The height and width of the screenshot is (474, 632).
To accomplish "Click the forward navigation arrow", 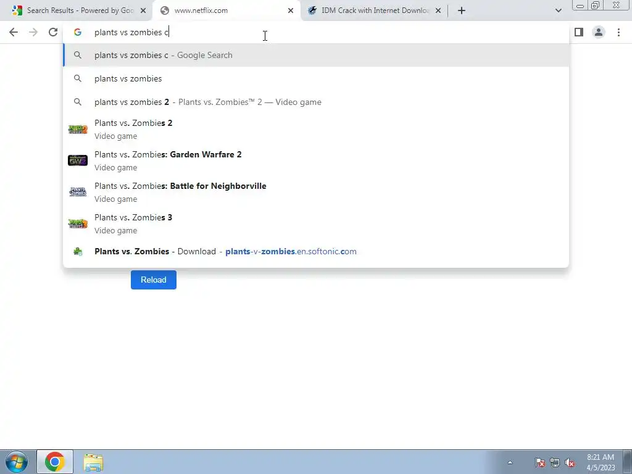I will point(33,32).
